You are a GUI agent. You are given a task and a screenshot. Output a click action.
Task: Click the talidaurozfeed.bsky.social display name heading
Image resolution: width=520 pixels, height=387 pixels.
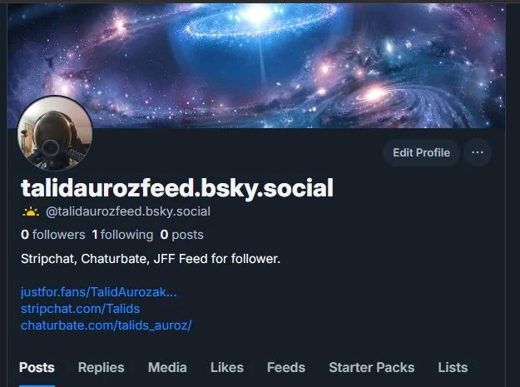click(x=177, y=188)
